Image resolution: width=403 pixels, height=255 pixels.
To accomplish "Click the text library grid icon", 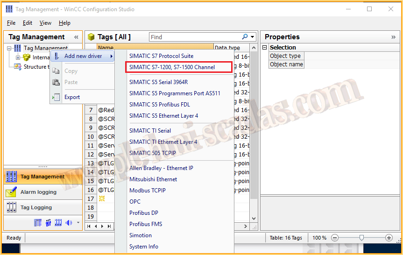I will 38,223.
